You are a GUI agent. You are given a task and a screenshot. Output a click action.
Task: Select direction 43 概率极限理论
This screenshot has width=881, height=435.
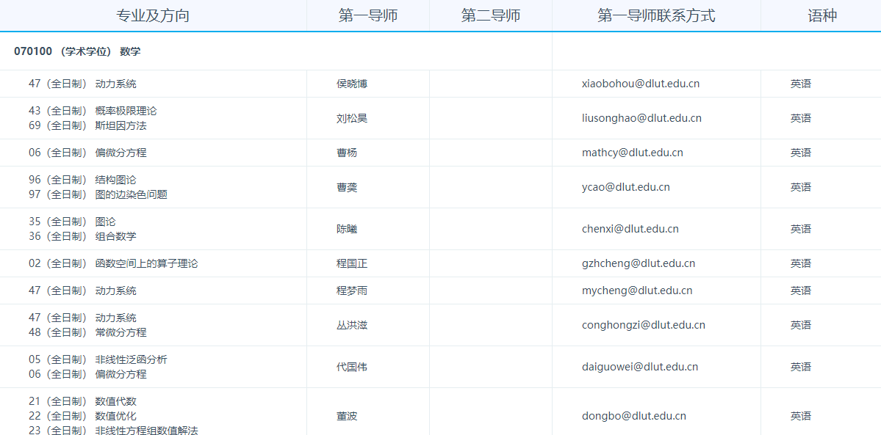(x=93, y=111)
